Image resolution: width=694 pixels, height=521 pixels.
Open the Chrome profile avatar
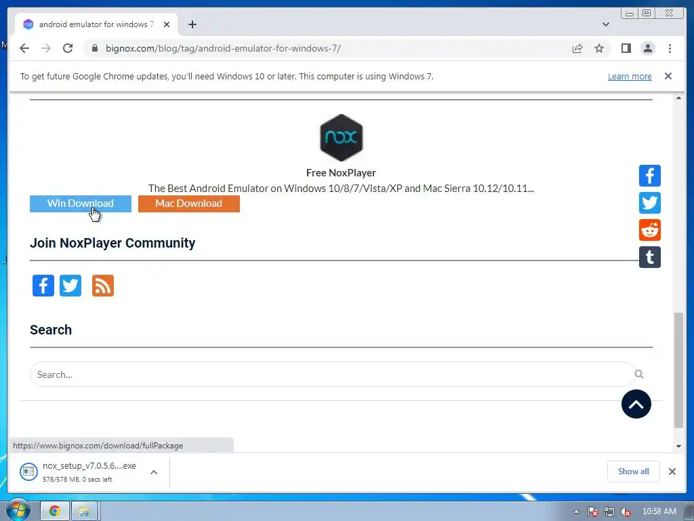point(648,48)
